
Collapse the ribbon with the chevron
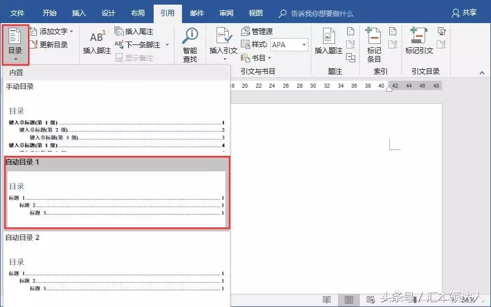tap(482, 73)
